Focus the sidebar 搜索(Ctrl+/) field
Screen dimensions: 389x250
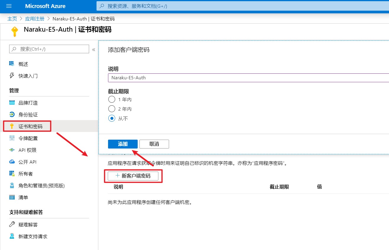[x=49, y=49]
